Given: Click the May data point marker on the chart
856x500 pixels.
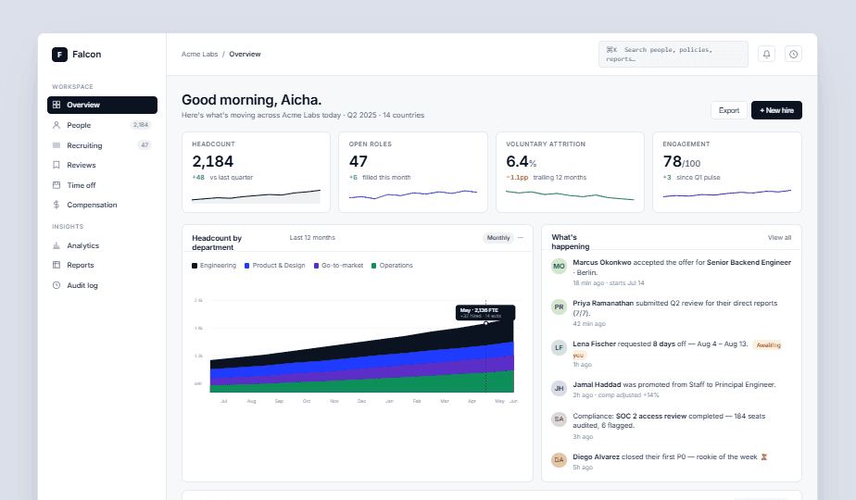Looking at the screenshot, I should point(485,323).
